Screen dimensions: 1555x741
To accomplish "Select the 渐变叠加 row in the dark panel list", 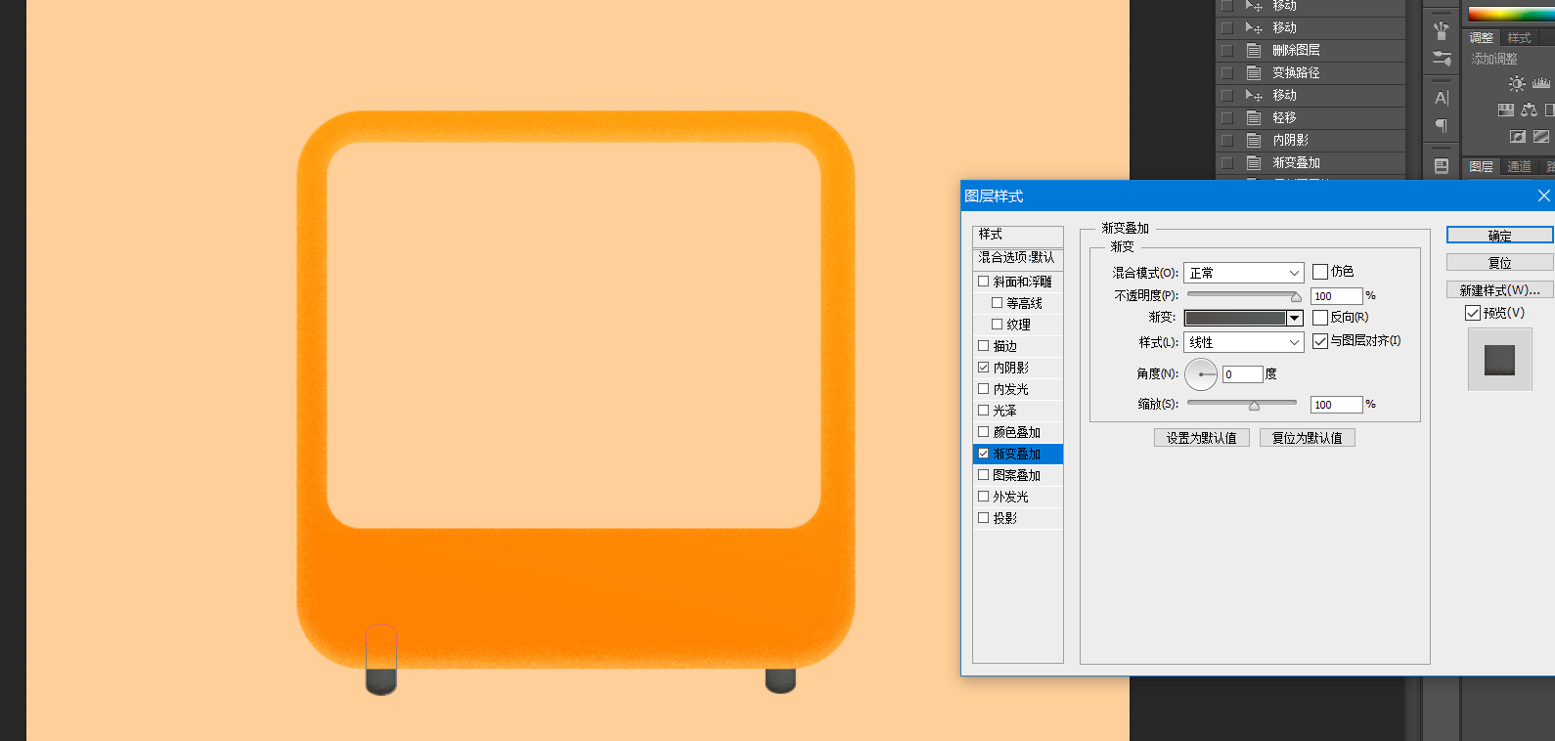I will click(x=1311, y=162).
